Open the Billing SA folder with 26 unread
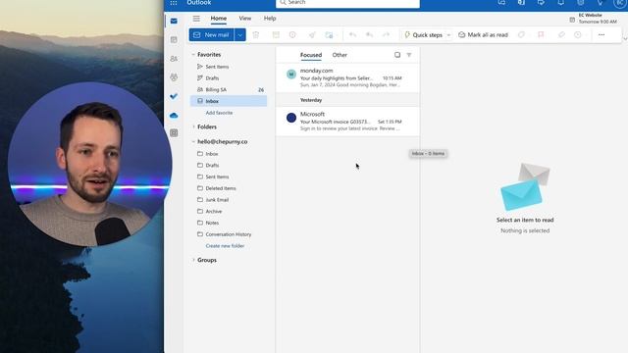The width and height of the screenshot is (628, 353). click(229, 89)
